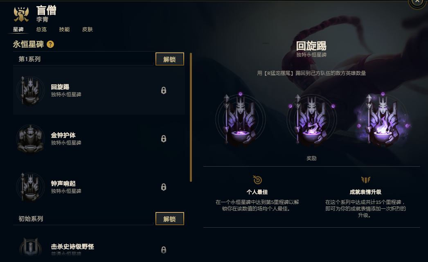The image size is (428, 262).
Task: Select the 金钟护体 eternal entry
Action: point(99,139)
